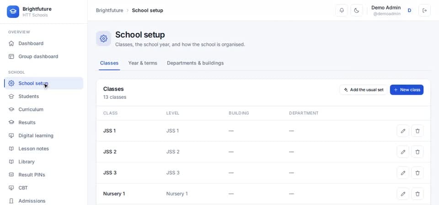Viewport: 439px width, 205px height.
Task: Click CBT monitor icon in sidebar
Action: point(11,188)
